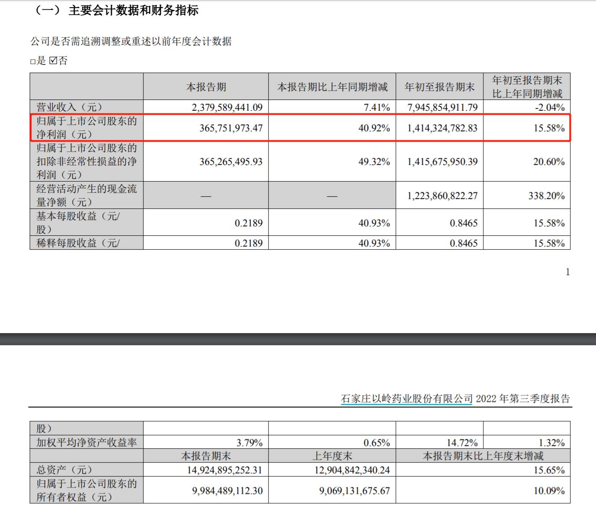The image size is (596, 511).
Task: Select the 基本每股收益 row label
Action: click(78, 222)
